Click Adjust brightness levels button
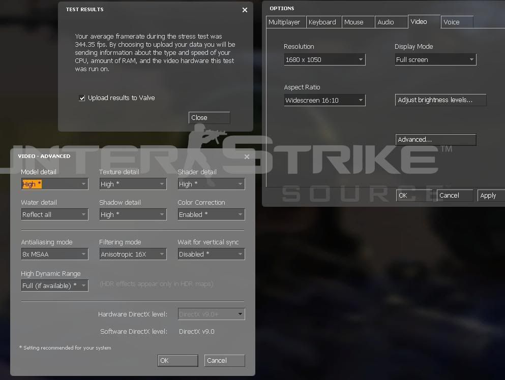 (440, 100)
